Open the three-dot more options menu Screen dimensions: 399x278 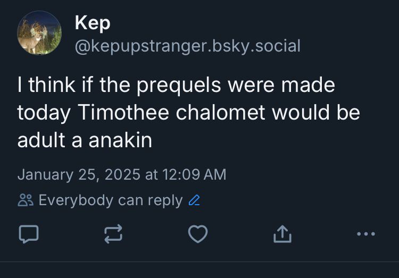(366, 233)
